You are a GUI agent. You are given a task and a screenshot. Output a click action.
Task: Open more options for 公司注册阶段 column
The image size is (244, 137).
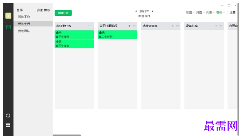tap(134, 26)
